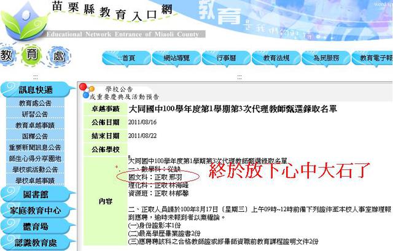This screenshot has width=393, height=251.
Task: Expand the 圖書館 sidebar section
Action: click(x=36, y=195)
